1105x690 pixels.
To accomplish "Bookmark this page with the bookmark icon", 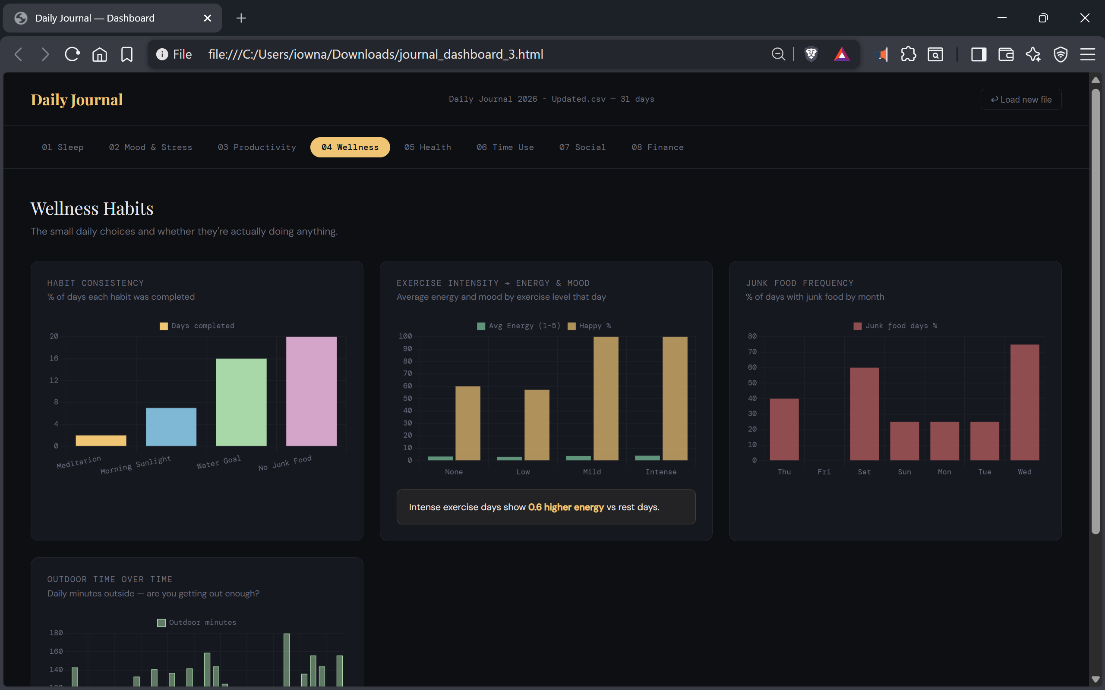I will coord(127,54).
